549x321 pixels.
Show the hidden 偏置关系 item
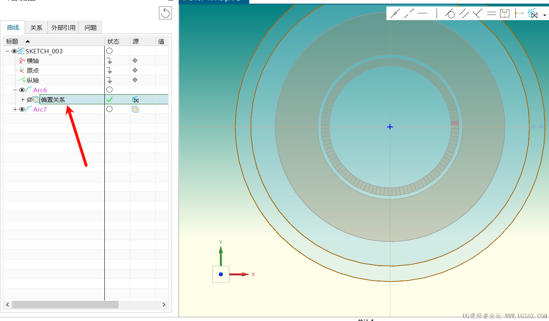coord(29,100)
